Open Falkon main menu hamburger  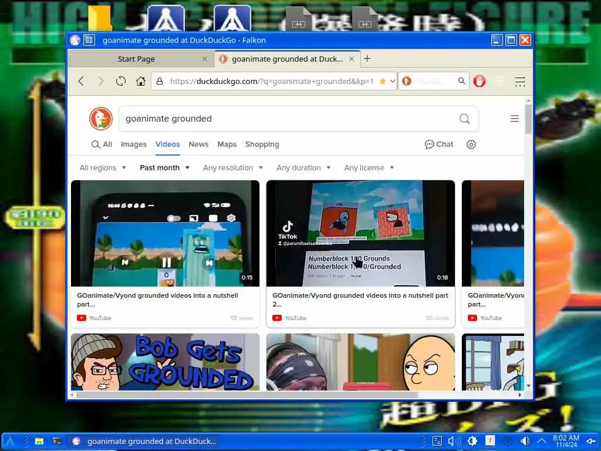pyautogui.click(x=520, y=81)
